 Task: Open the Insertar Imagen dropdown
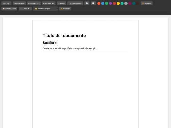45,9
